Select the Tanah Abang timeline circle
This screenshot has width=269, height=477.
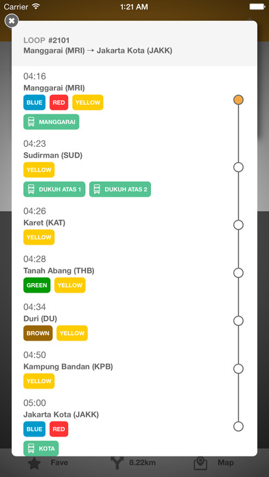(238, 273)
